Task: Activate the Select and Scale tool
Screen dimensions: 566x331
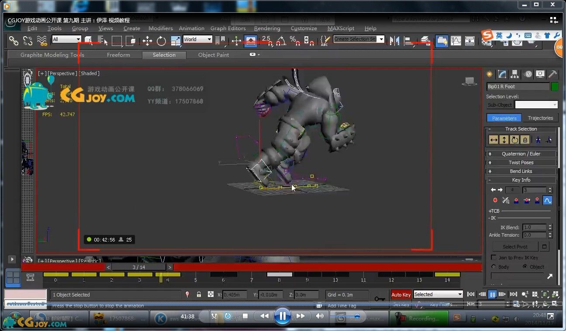Action: (x=176, y=41)
